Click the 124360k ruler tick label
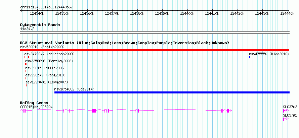Image resolution: width=299 pixels, height=138 pixels. (x=87, y=13)
